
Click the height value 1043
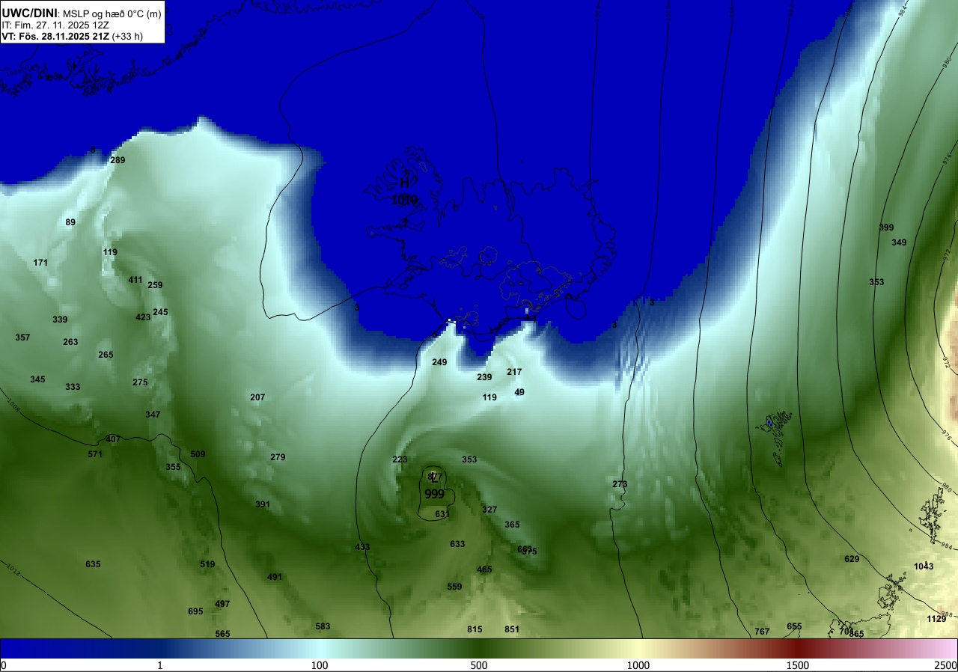(x=924, y=566)
